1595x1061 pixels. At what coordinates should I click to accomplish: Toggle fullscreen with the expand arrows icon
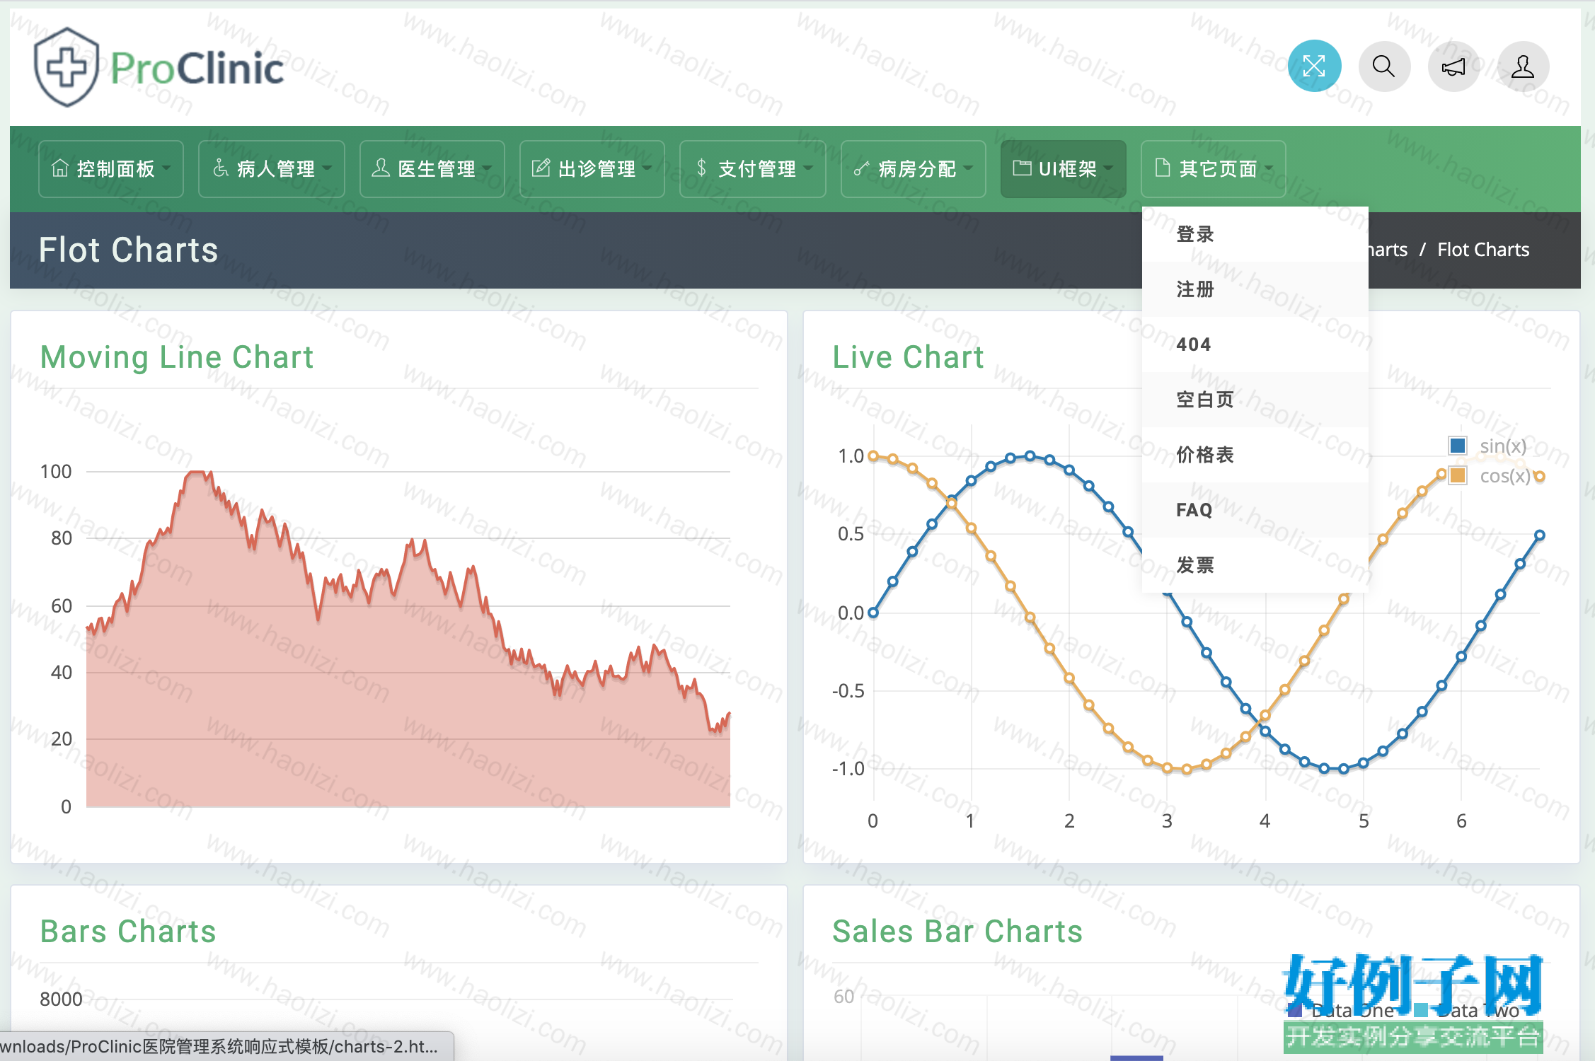[1314, 66]
